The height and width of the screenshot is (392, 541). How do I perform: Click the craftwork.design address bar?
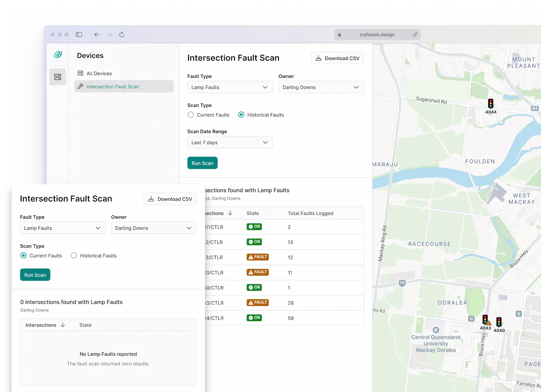[377, 34]
